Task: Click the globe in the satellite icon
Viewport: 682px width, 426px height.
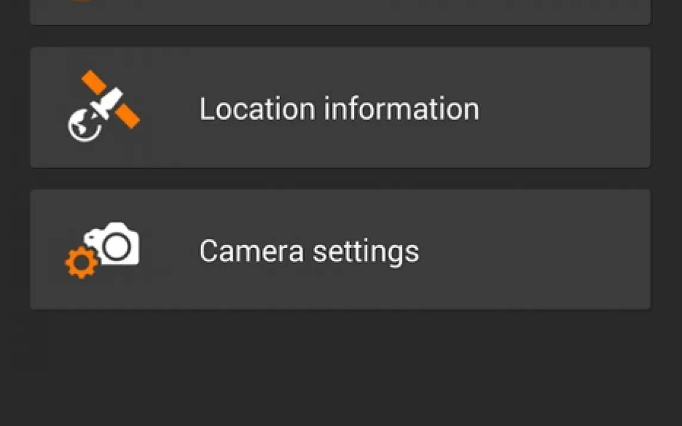Action: click(x=82, y=127)
